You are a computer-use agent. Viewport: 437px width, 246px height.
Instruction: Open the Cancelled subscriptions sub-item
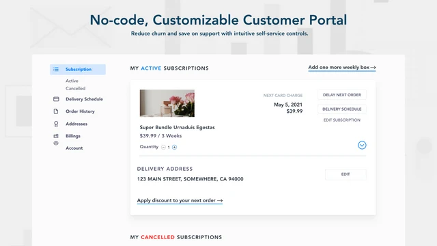click(76, 88)
